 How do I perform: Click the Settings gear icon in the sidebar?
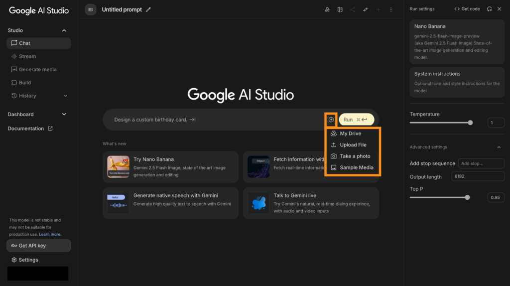pyautogui.click(x=14, y=260)
